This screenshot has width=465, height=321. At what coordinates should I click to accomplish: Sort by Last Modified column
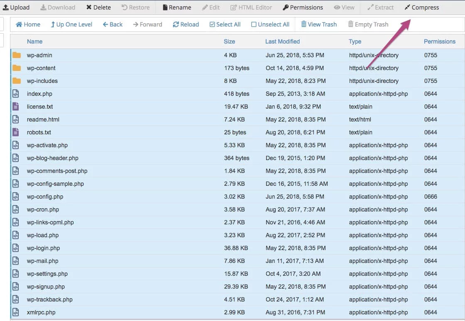[283, 41]
